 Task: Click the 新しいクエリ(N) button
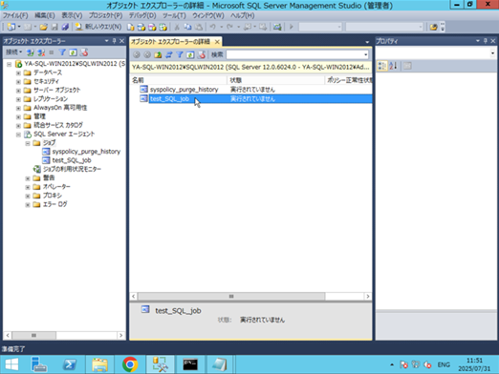(x=98, y=27)
